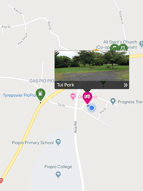Tap the All Saint's Church label
Image resolution: width=143 pixels, height=191 pixels.
116,44
